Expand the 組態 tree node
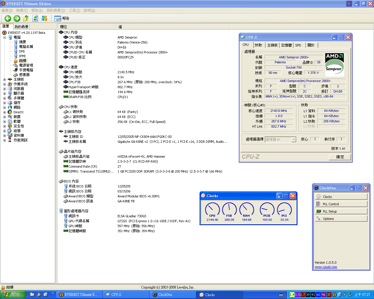The height and width of the screenshot is (299, 374). tap(4, 131)
